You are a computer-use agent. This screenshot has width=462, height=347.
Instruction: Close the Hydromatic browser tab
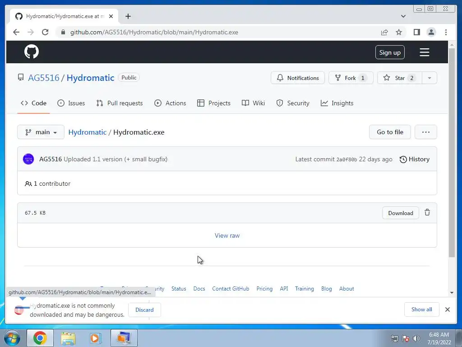click(111, 16)
